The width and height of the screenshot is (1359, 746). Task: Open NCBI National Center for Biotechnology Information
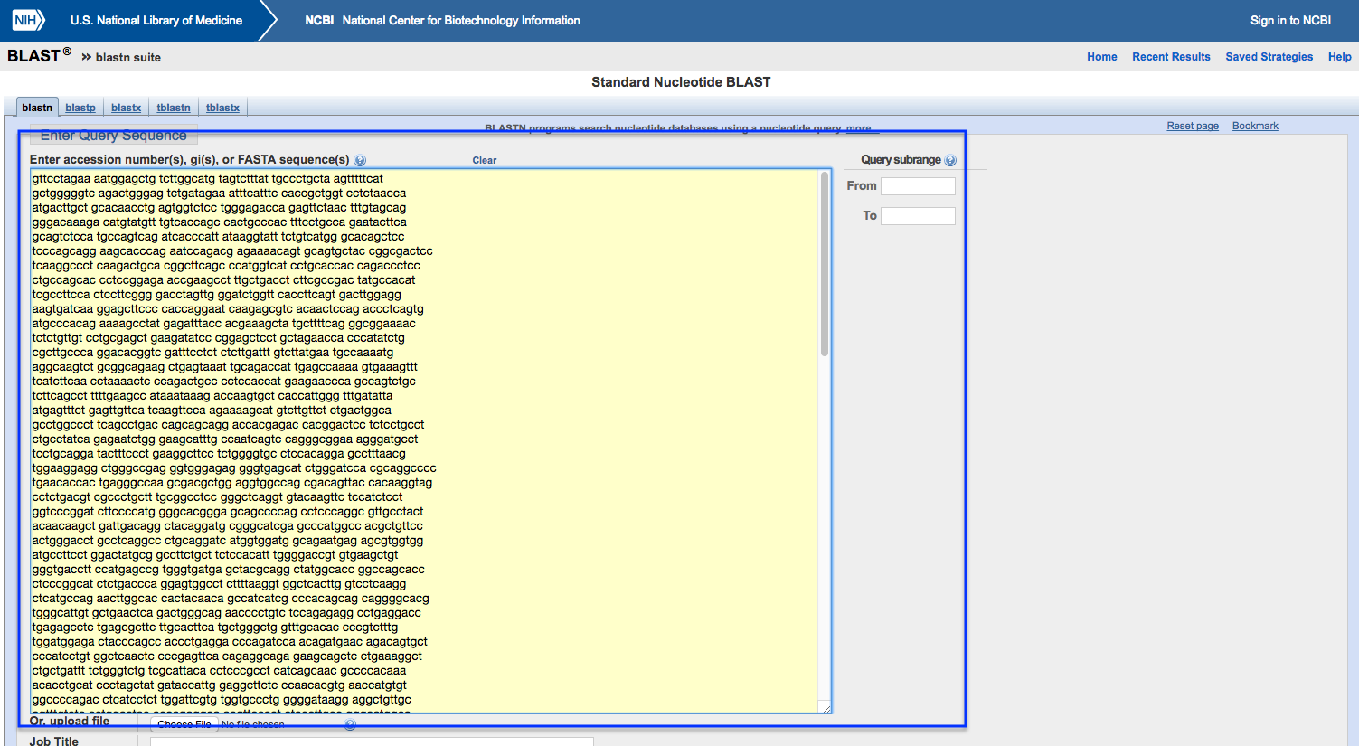[442, 20]
